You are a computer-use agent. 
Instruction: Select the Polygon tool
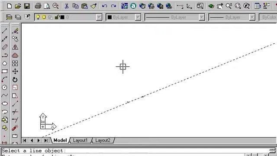(5, 63)
